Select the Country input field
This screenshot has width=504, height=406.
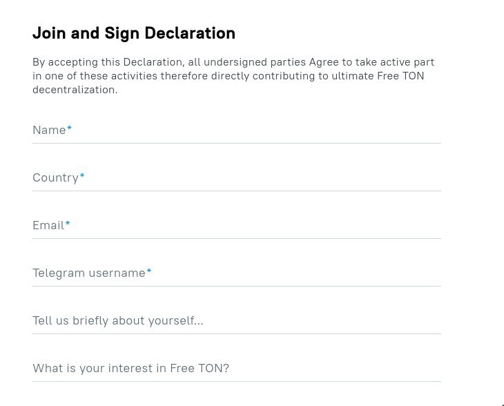237,178
